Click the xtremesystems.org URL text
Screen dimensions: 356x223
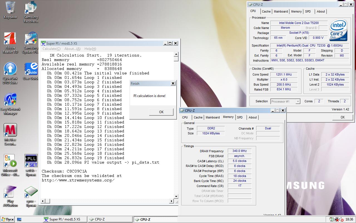78,180
